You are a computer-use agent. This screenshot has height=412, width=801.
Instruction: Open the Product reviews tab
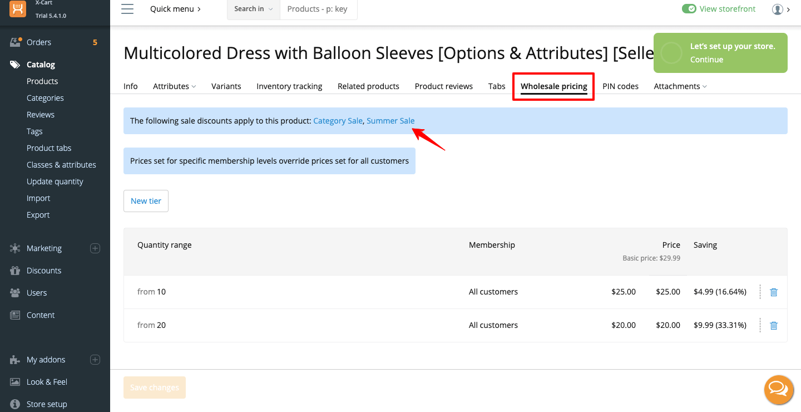click(x=444, y=86)
